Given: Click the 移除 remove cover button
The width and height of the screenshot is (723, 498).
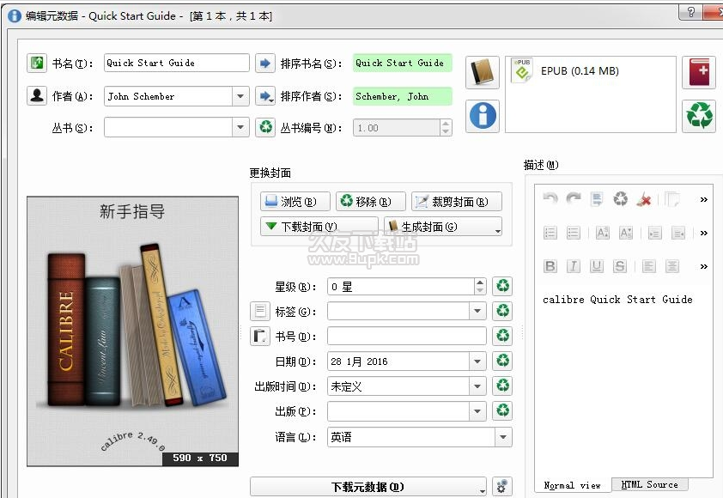Looking at the screenshot, I should 371,202.
